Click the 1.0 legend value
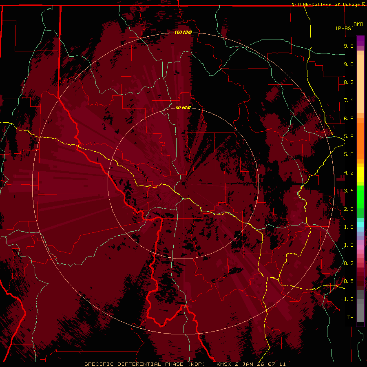 click(349, 245)
